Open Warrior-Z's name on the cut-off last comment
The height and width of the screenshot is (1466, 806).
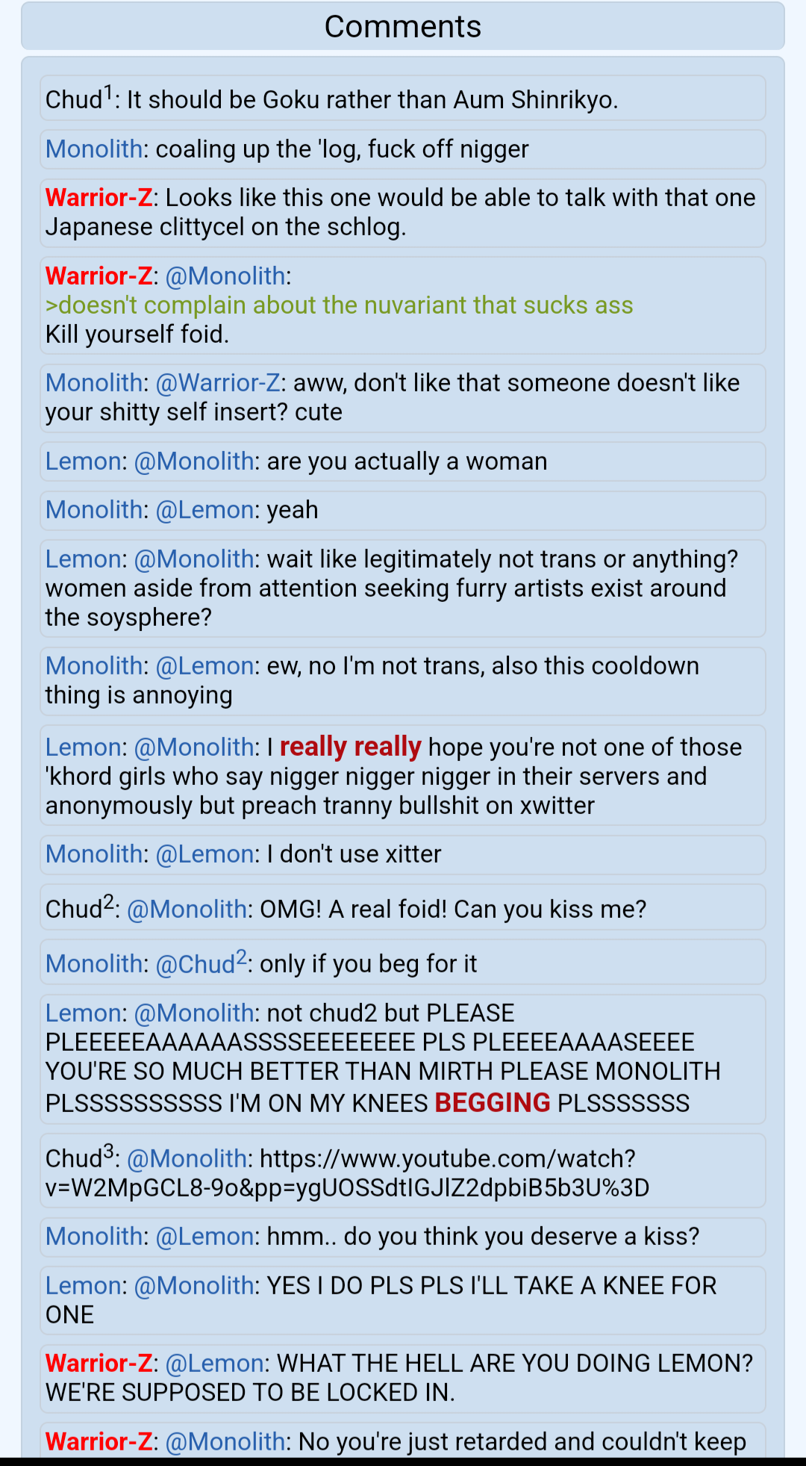(99, 1442)
